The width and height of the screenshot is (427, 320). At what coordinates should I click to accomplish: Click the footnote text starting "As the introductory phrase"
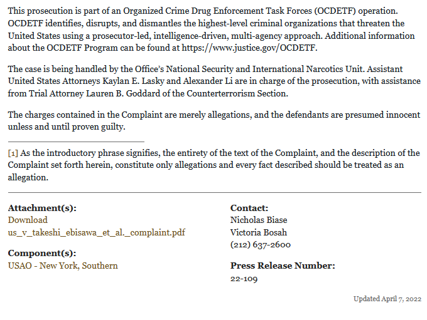(213, 165)
